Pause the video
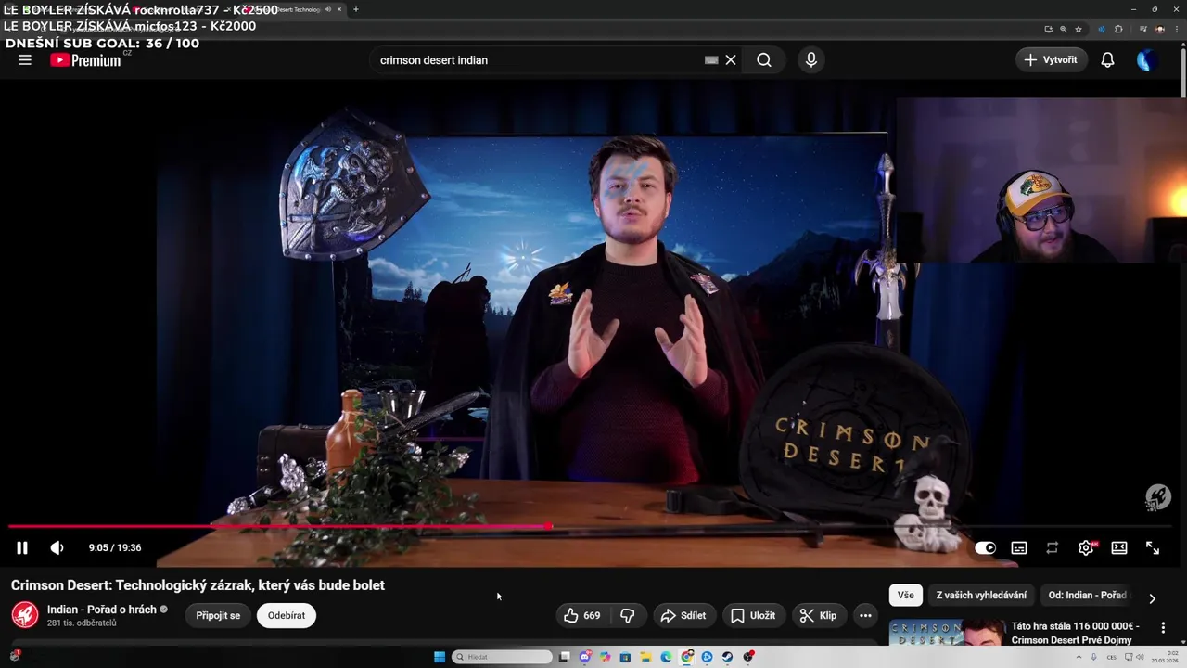The image size is (1187, 668). coord(22,547)
